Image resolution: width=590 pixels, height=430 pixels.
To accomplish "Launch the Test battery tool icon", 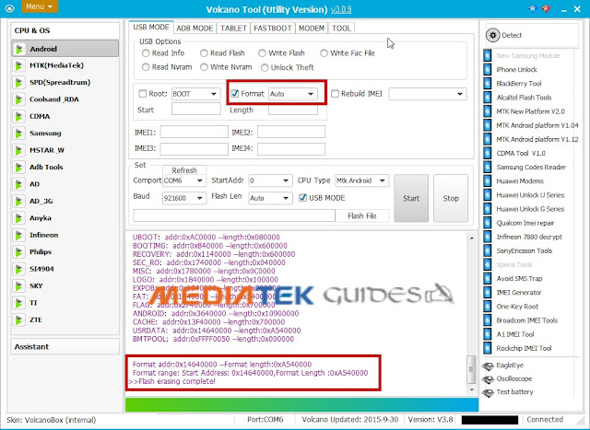I will [x=488, y=392].
